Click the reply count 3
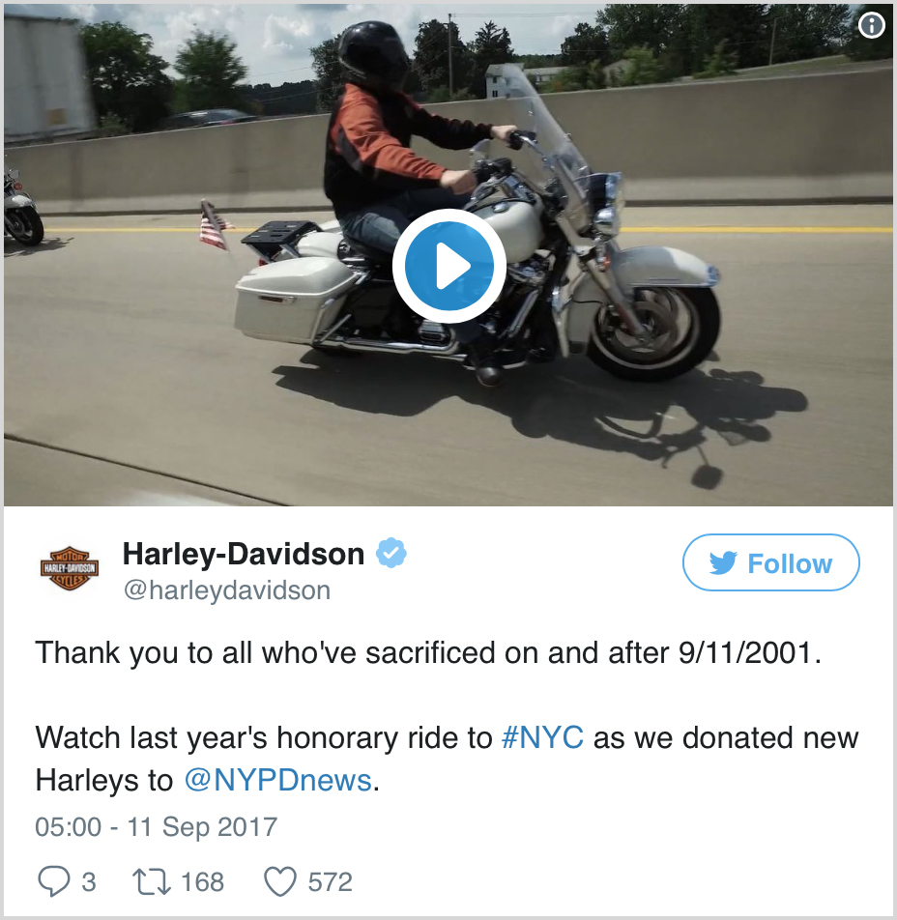Screen dimensions: 897x920 pyautogui.click(x=89, y=882)
